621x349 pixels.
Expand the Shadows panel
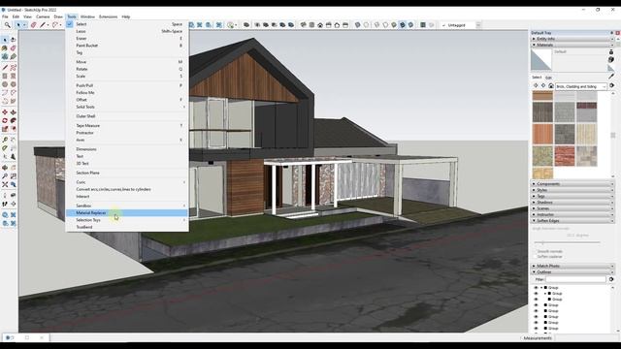[572, 203]
